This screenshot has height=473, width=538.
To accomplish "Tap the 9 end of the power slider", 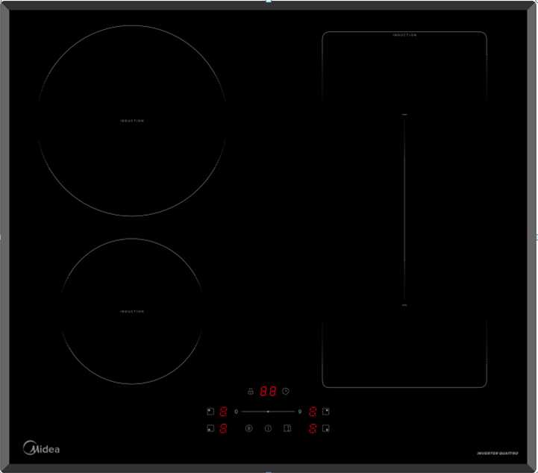I will click(x=300, y=411).
